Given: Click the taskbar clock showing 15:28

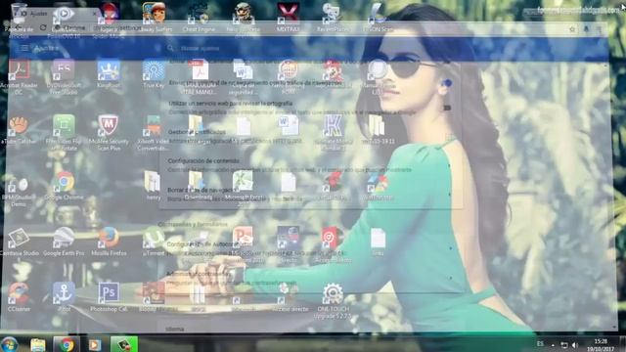Looking at the screenshot, I should point(602,344).
